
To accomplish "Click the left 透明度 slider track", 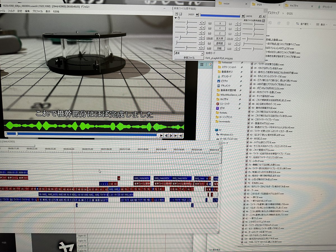I will (x=186, y=43).
